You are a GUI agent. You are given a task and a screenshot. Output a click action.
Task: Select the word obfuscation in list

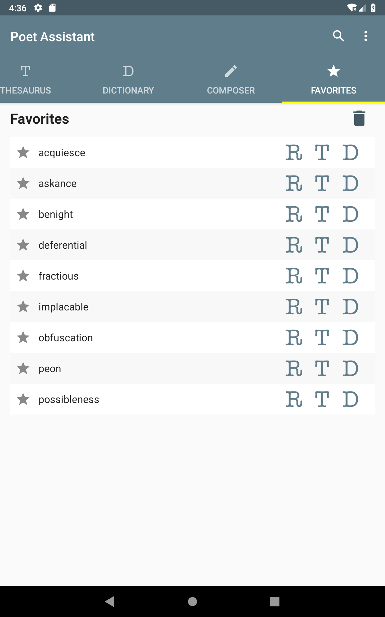pos(66,338)
